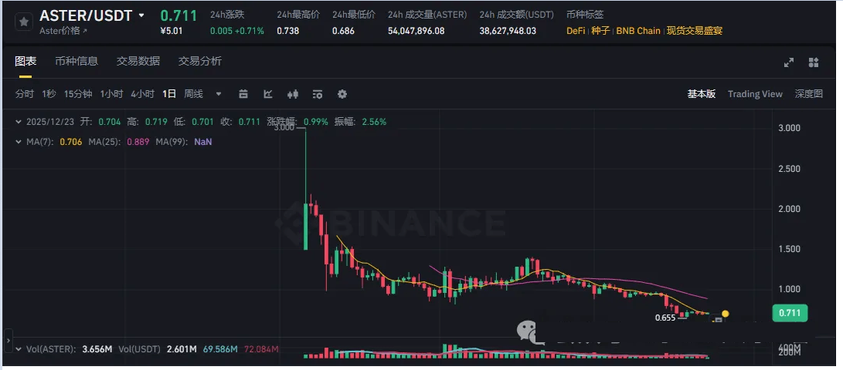Viewport: 843px width, 370px height.
Task: Click the 3.000 high price label on chart
Action: coord(284,128)
